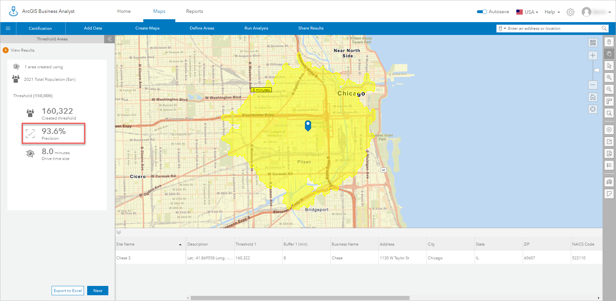The height and width of the screenshot is (301, 616).
Task: Select the zoom-out magnifier tool
Action: click(x=609, y=89)
